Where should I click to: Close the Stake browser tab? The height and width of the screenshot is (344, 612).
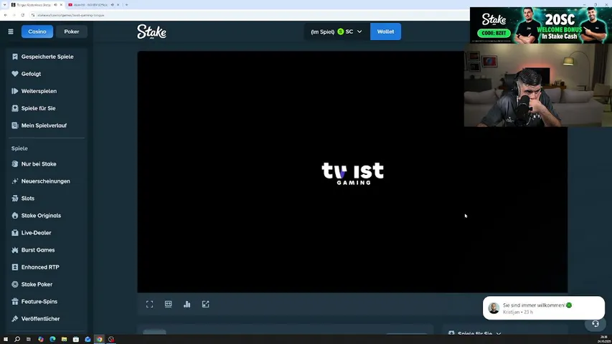[61, 5]
